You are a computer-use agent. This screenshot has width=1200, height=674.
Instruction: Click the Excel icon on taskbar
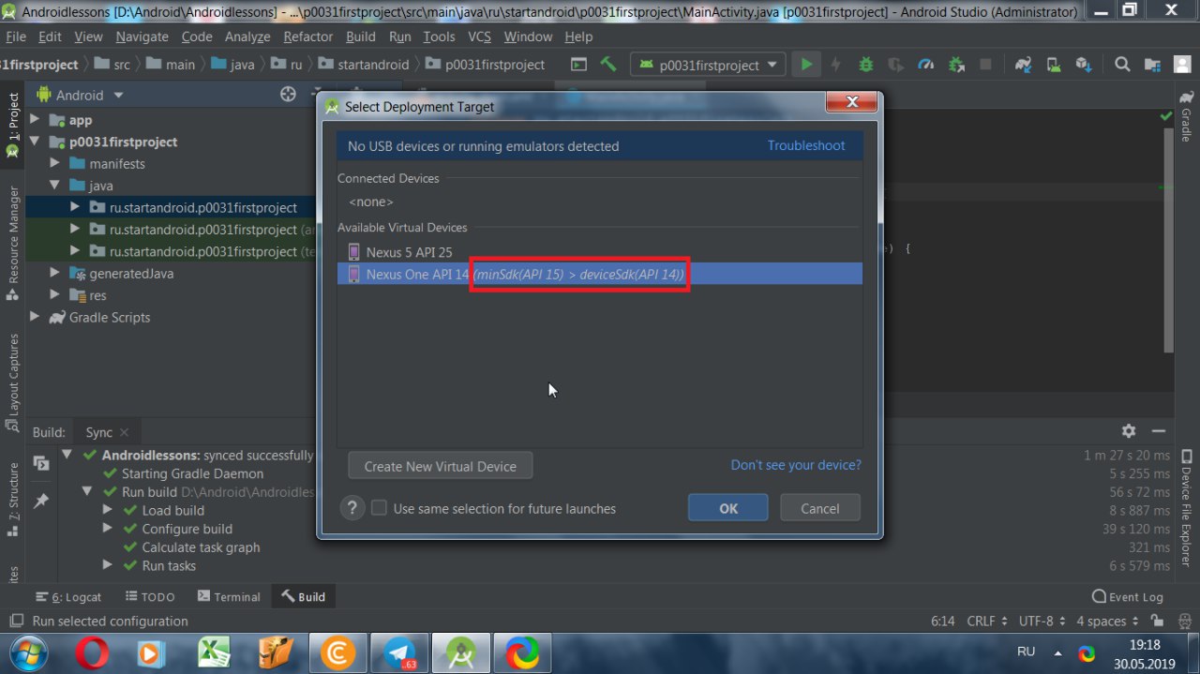coord(216,652)
